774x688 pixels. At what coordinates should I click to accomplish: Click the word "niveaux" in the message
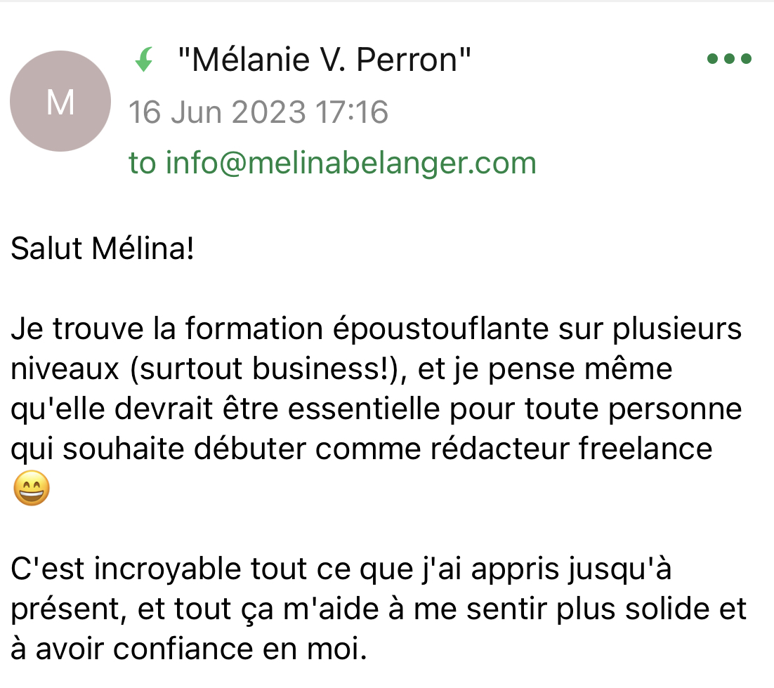pos(65,369)
